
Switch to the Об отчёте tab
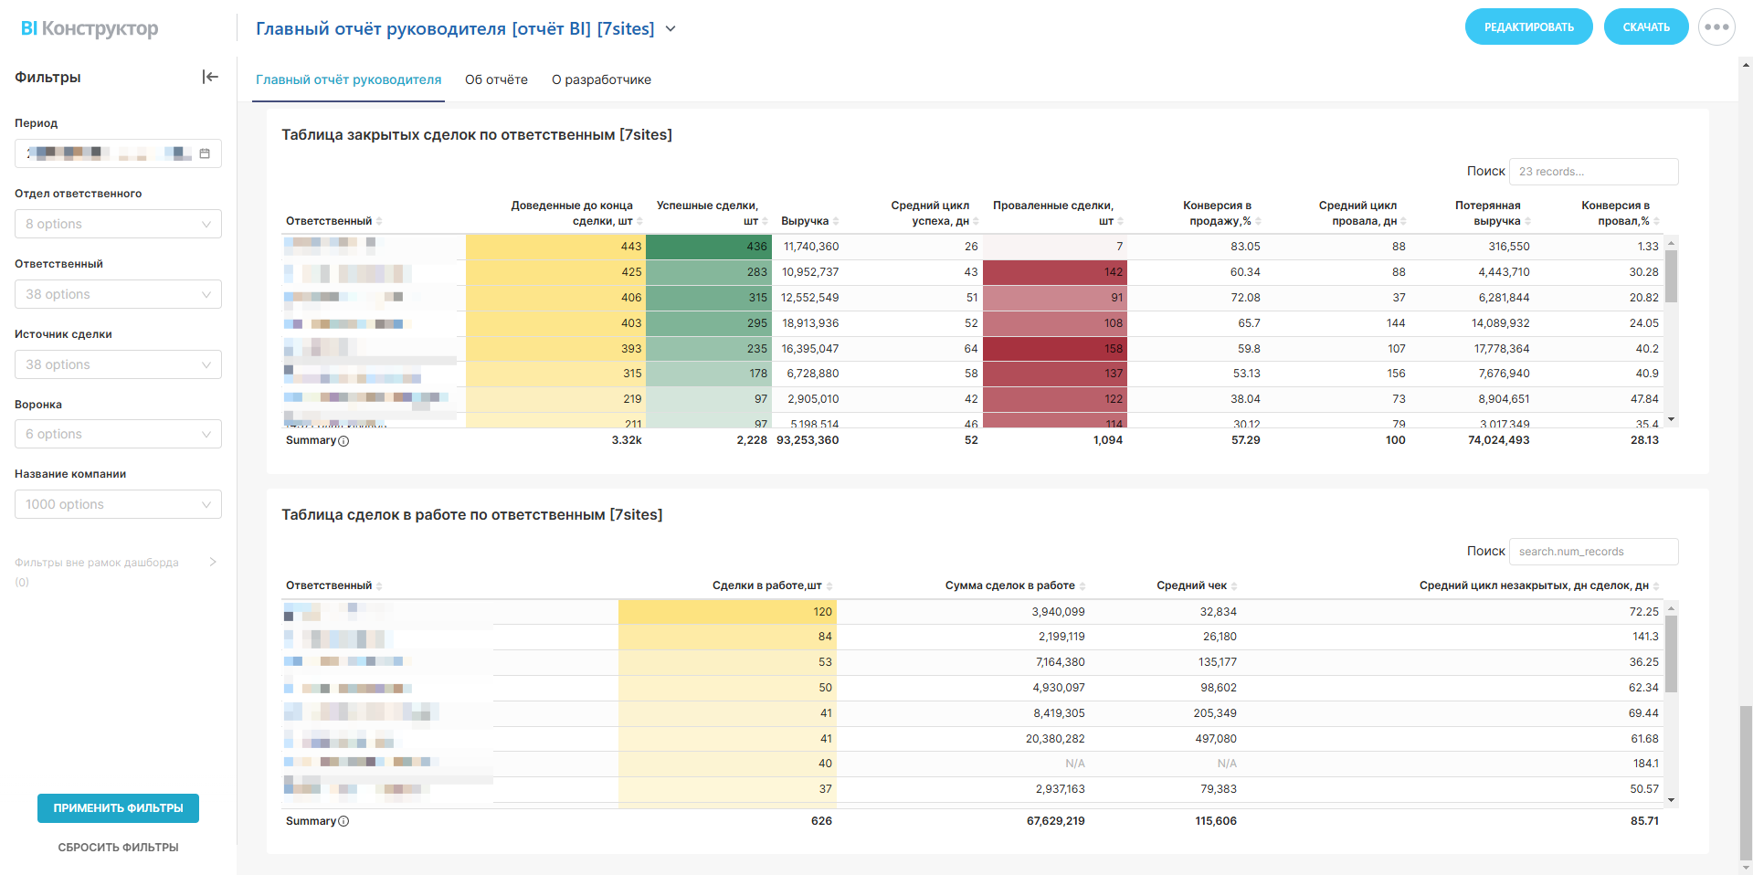click(496, 80)
